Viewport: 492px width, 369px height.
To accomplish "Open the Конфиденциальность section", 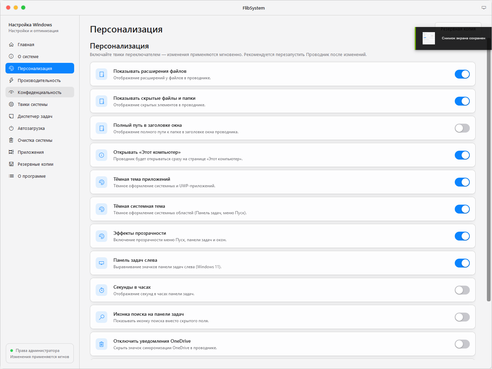I will point(40,92).
